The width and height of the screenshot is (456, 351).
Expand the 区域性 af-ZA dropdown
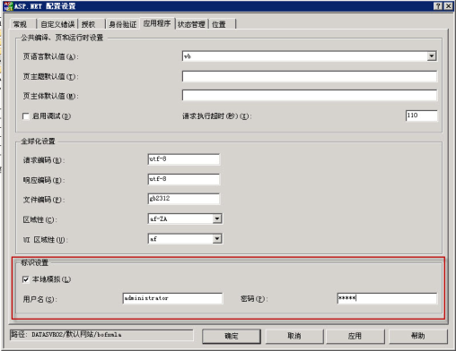pos(217,218)
